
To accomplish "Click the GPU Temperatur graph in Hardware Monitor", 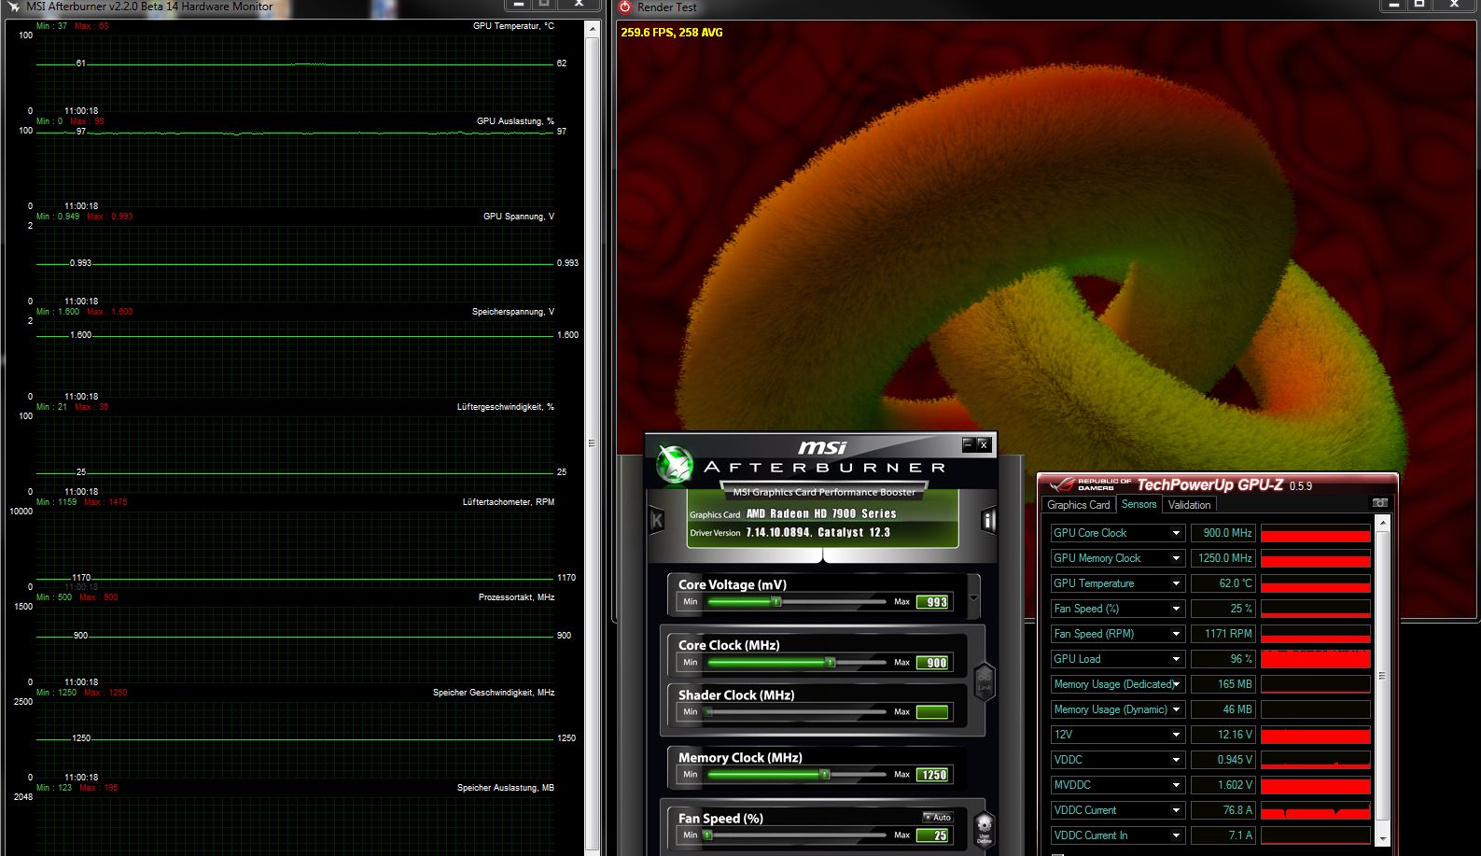I will click(295, 74).
